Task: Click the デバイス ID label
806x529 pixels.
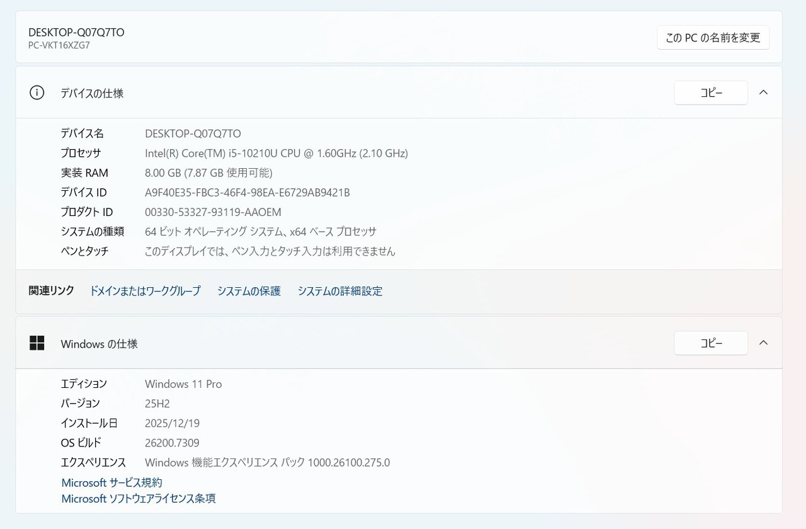Action: (84, 192)
